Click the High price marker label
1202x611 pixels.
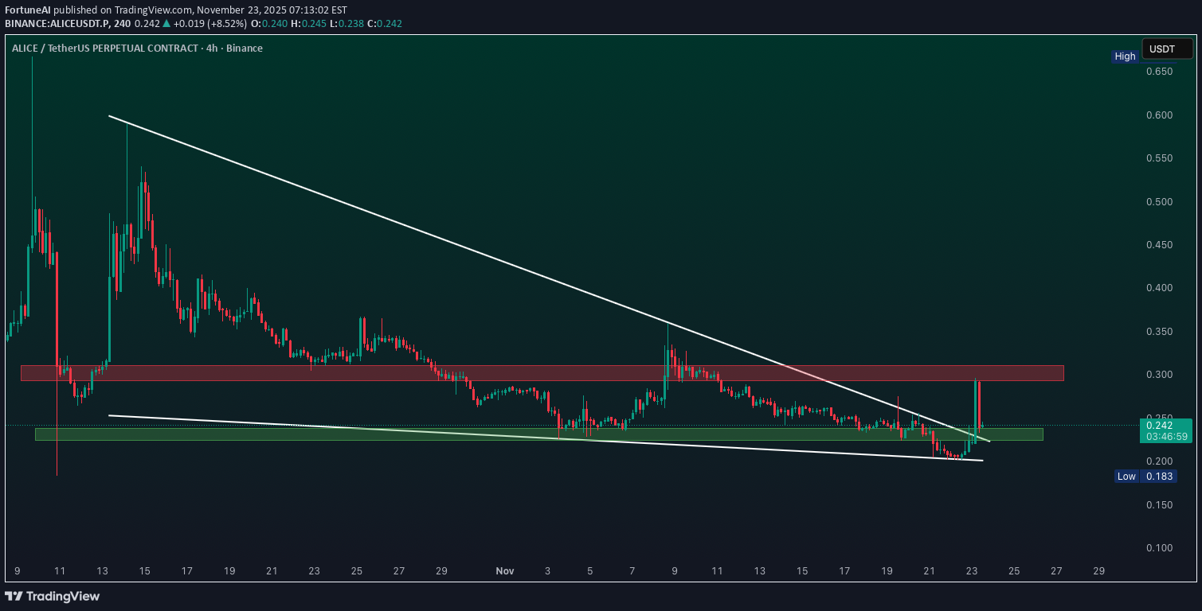click(x=1125, y=56)
